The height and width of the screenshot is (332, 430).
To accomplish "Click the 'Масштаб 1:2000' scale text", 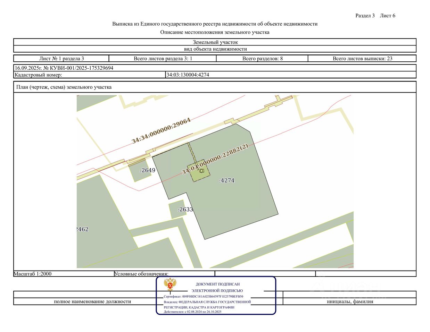I will 33,274.
